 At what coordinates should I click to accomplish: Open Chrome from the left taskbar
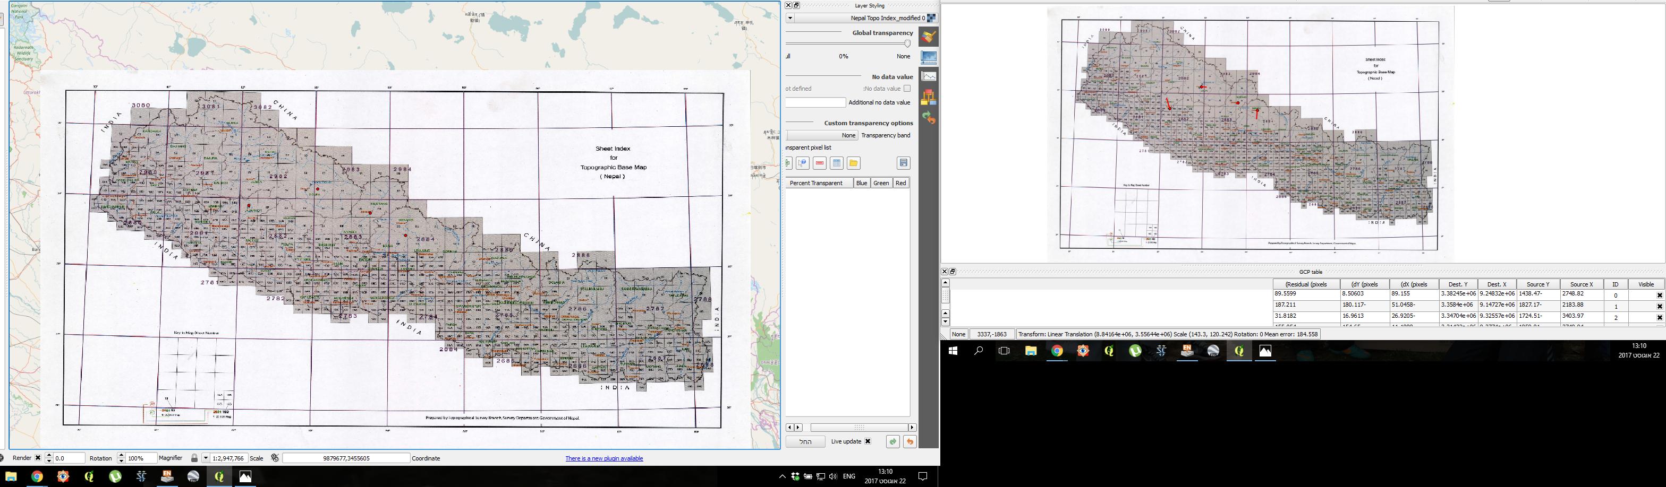pos(37,477)
